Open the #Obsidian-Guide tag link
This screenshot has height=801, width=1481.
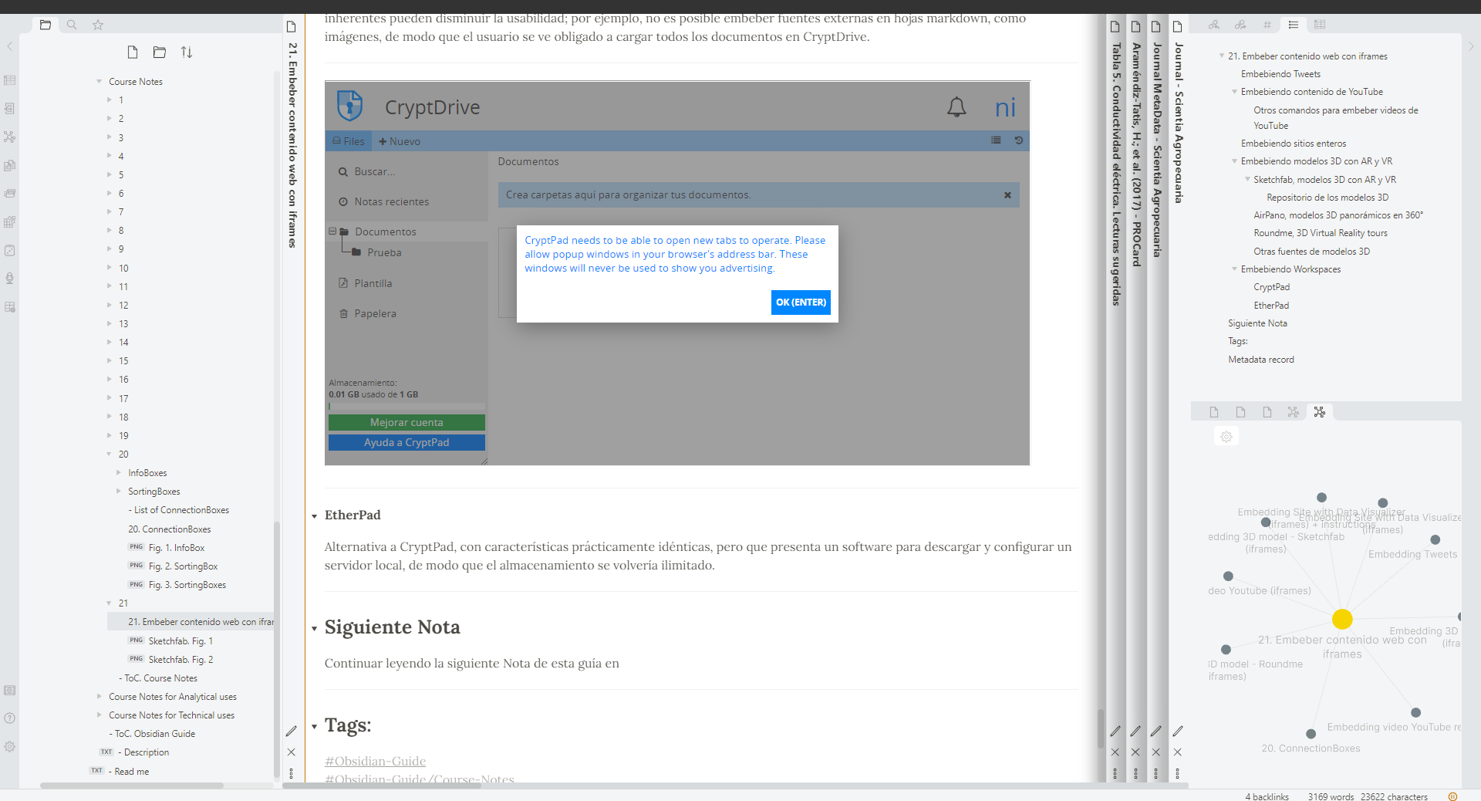[x=375, y=761]
